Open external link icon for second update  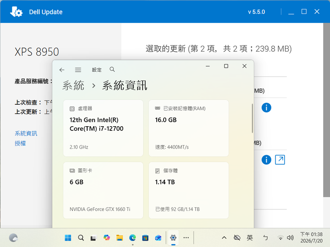tap(280, 160)
